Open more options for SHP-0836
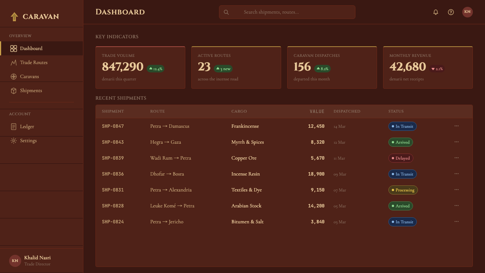The image size is (485, 273). [457, 174]
